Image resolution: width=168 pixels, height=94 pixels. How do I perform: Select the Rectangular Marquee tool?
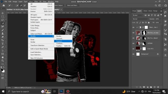pyautogui.click(x=3, y=16)
